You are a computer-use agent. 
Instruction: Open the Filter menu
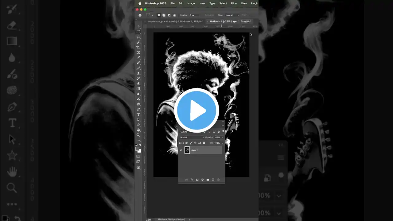[x=234, y=3]
